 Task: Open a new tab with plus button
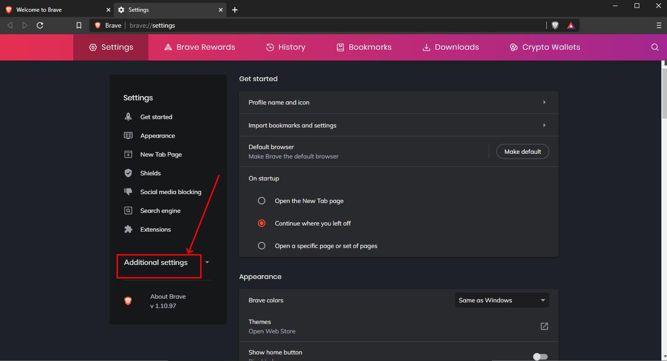[235, 10]
